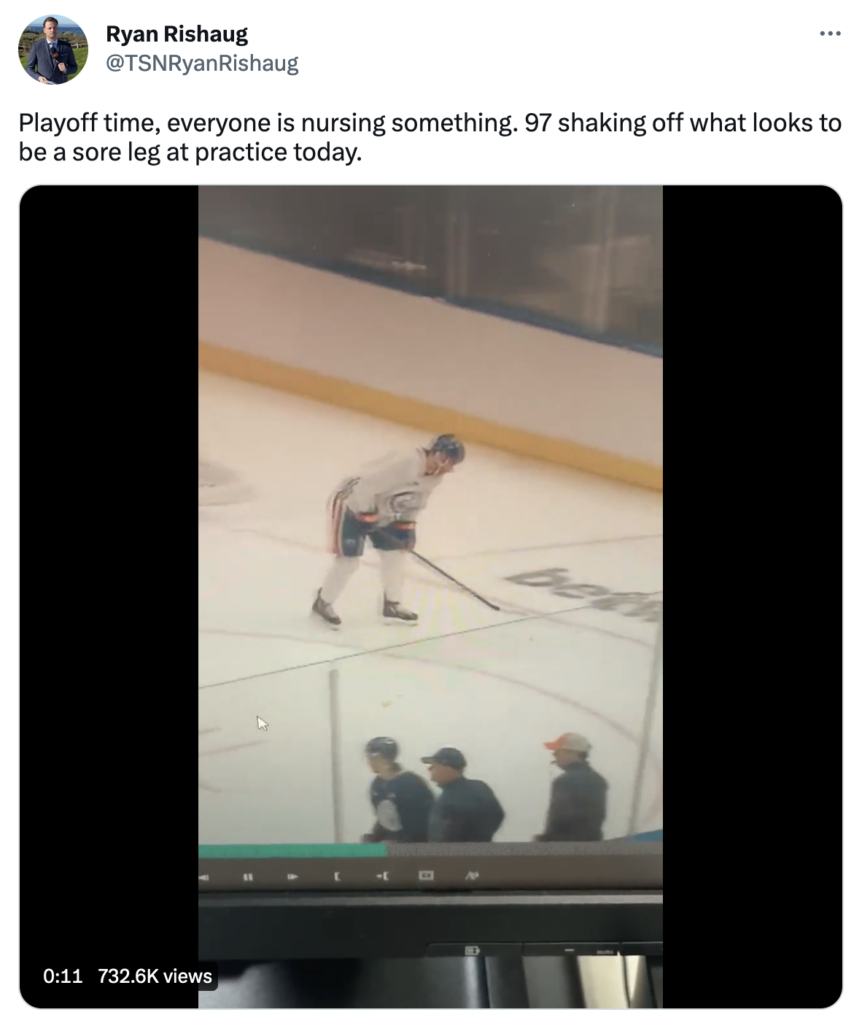Image resolution: width=862 pixels, height=1023 pixels.
Task: Click the tweet text about playoff time
Action: [430, 136]
